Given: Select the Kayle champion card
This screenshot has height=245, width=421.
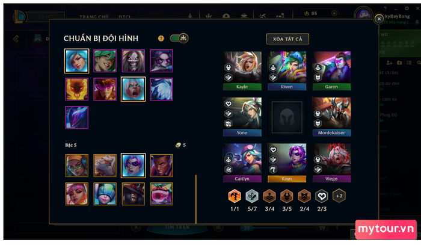Looking at the screenshot, I should coord(242,70).
